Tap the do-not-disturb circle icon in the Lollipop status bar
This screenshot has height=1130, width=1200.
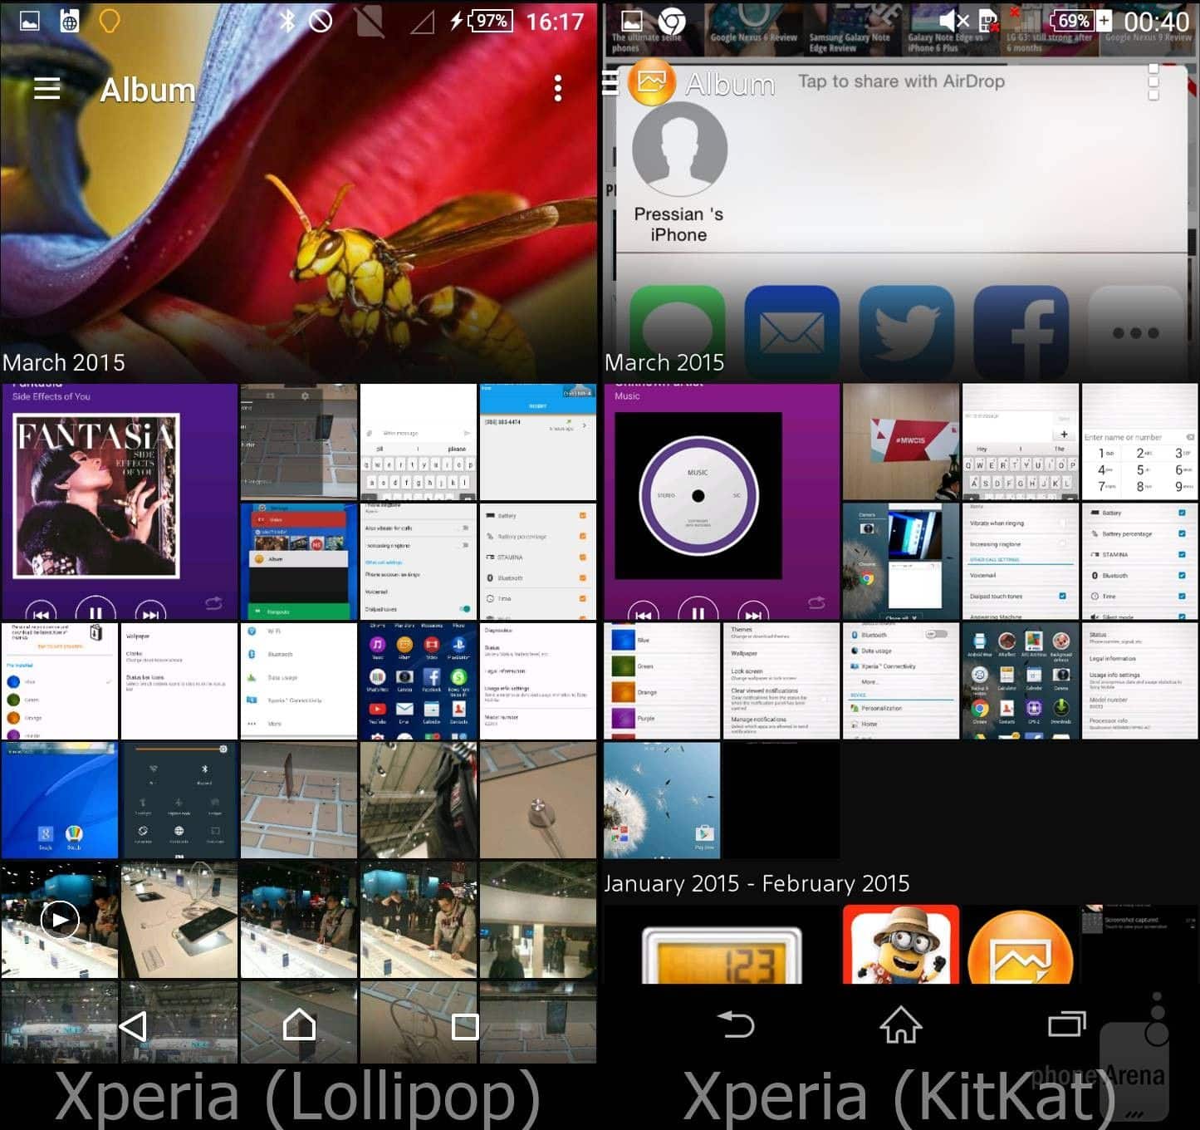[321, 21]
